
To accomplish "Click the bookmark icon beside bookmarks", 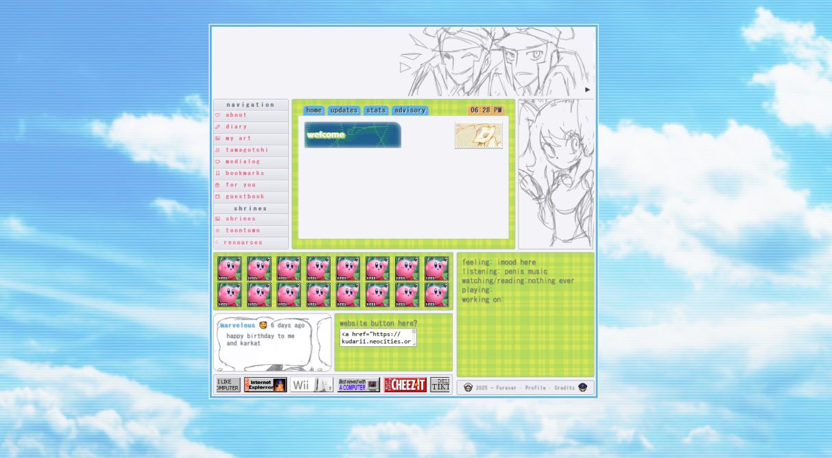I will pos(217,173).
